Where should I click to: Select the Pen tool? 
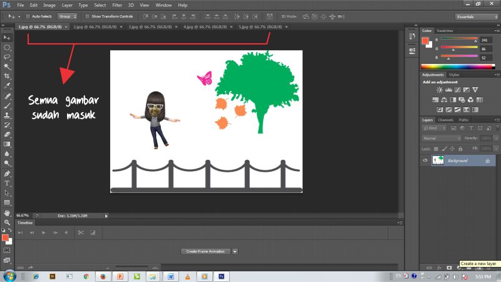(7, 174)
